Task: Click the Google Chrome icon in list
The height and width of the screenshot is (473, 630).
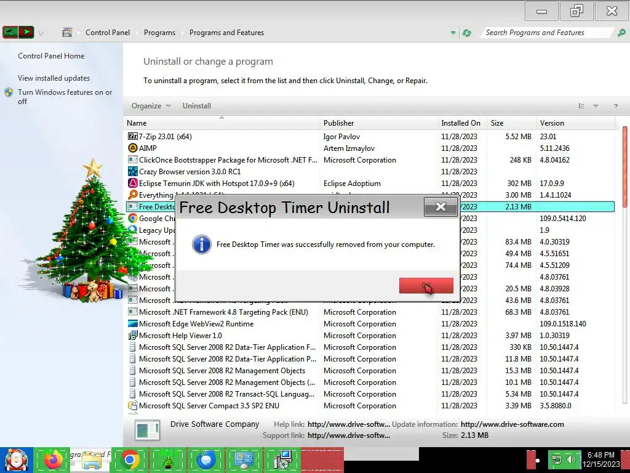Action: pos(133,219)
